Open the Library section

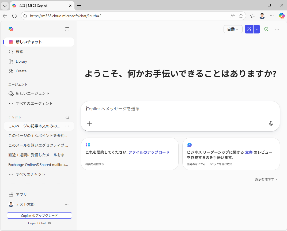pos(21,61)
